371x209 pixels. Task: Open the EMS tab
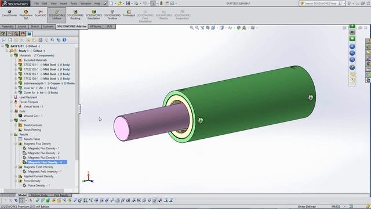pos(109,27)
